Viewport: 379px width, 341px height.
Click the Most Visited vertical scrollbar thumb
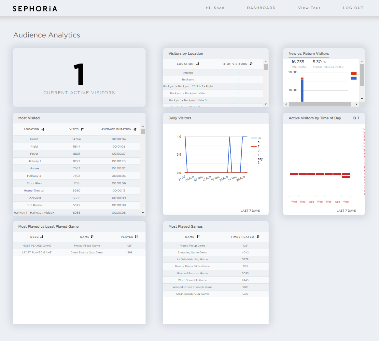point(143,131)
